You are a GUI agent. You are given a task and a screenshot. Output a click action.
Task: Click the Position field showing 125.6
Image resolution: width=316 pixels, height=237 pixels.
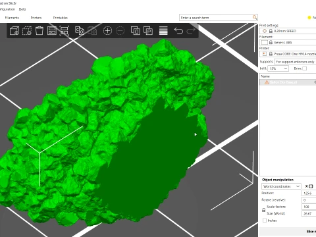(x=309, y=193)
